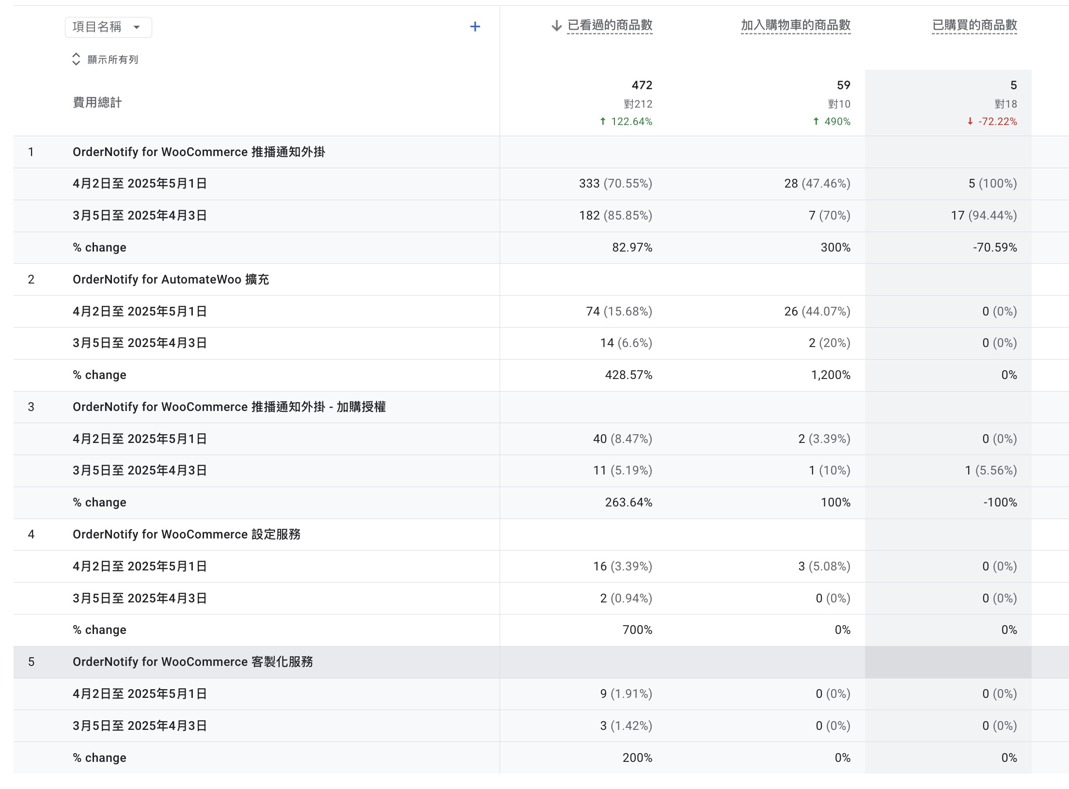Click the cell 9 (1.91%)
The width and height of the screenshot is (1069, 789).
point(626,694)
